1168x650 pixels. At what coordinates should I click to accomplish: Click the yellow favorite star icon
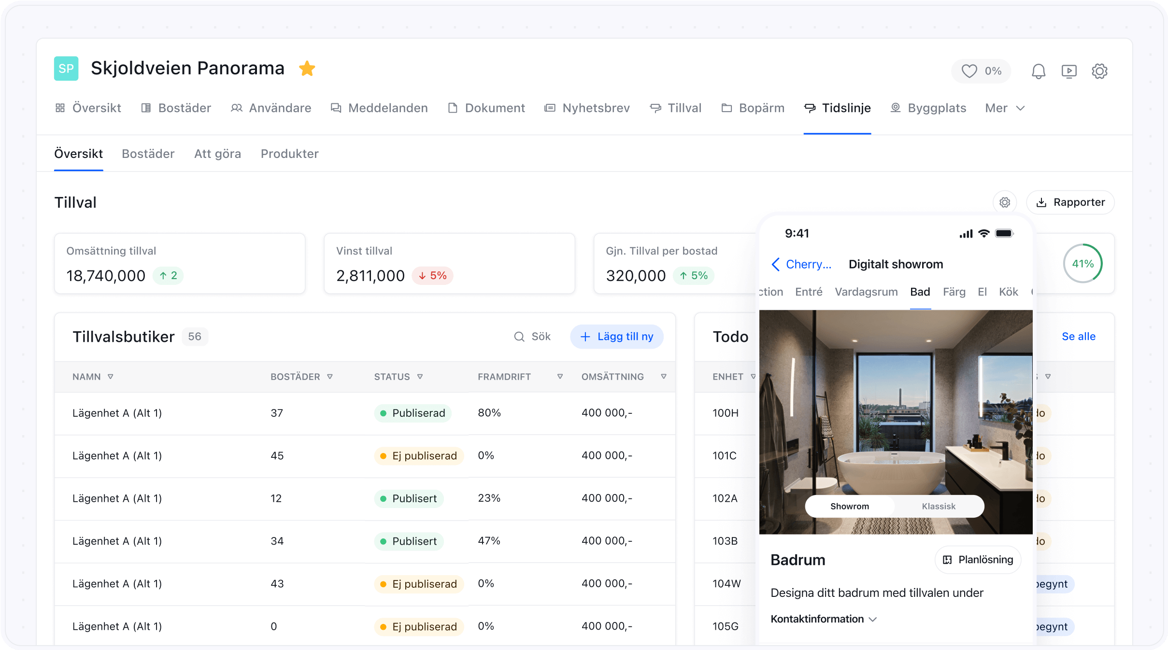[307, 69]
